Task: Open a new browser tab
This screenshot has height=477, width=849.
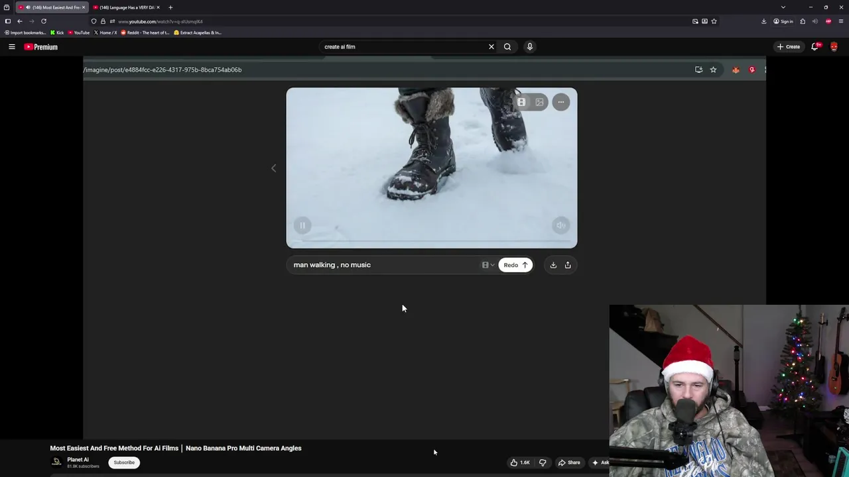Action: [x=170, y=7]
